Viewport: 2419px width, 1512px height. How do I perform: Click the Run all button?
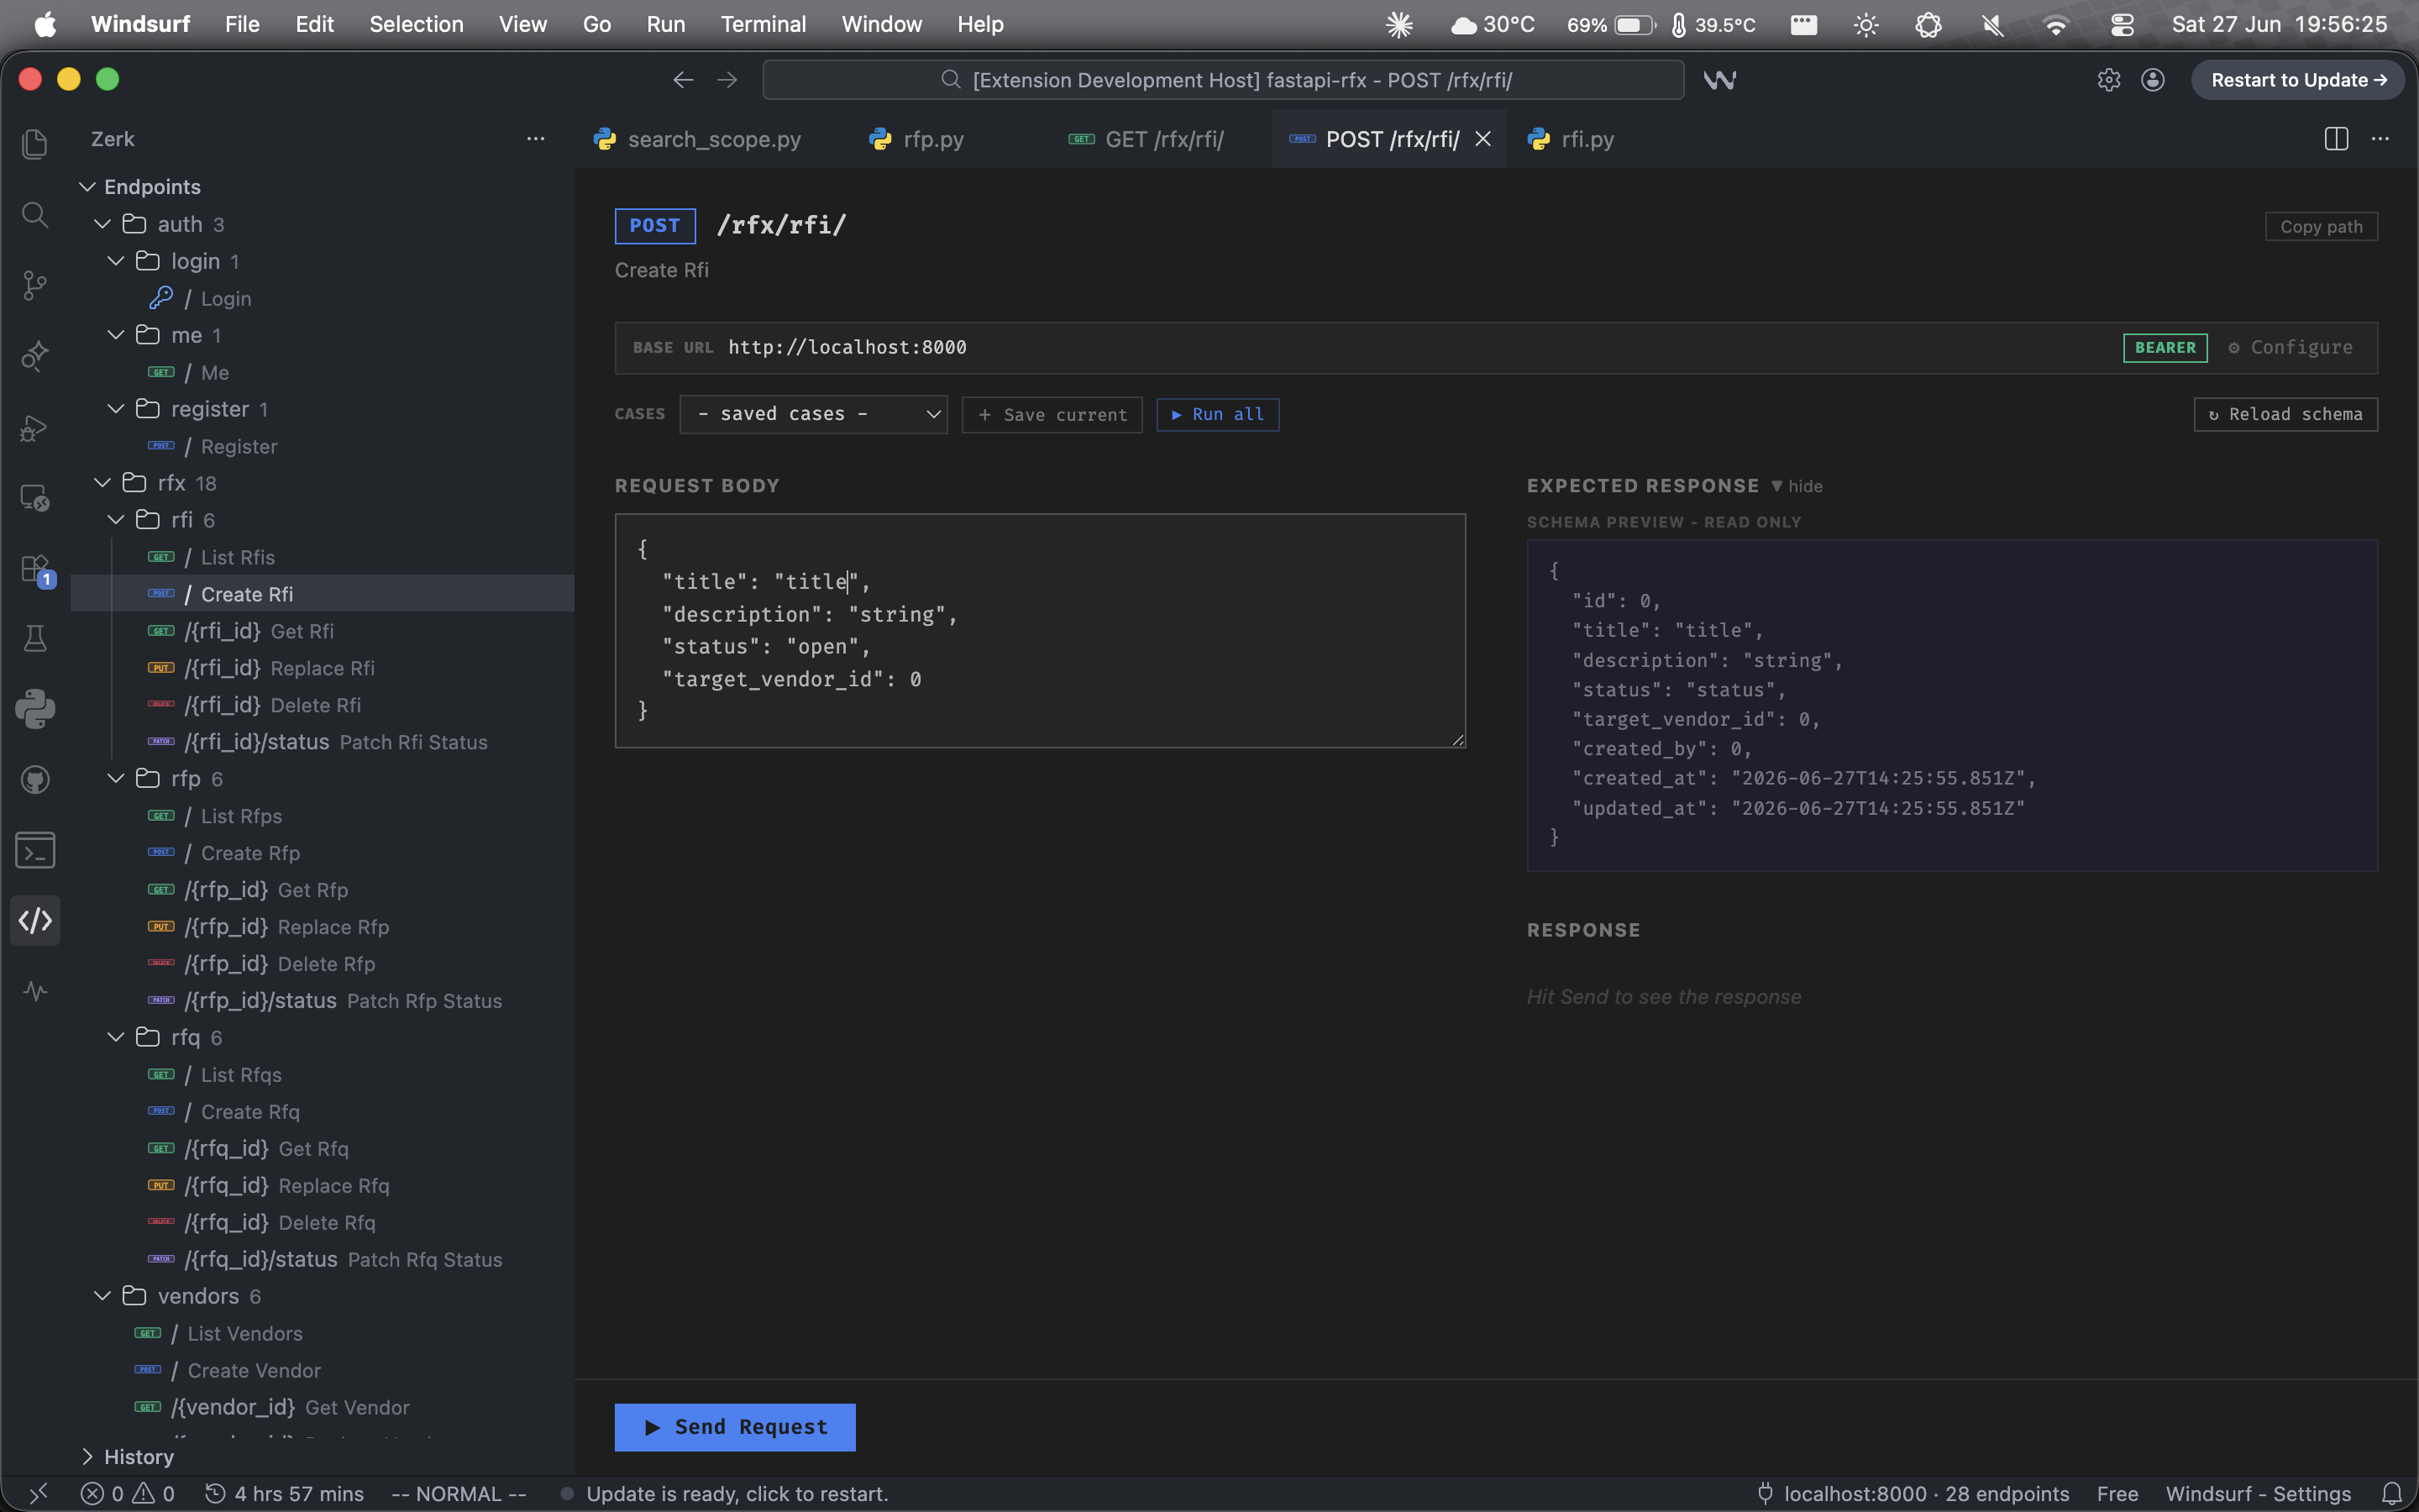pos(1218,414)
